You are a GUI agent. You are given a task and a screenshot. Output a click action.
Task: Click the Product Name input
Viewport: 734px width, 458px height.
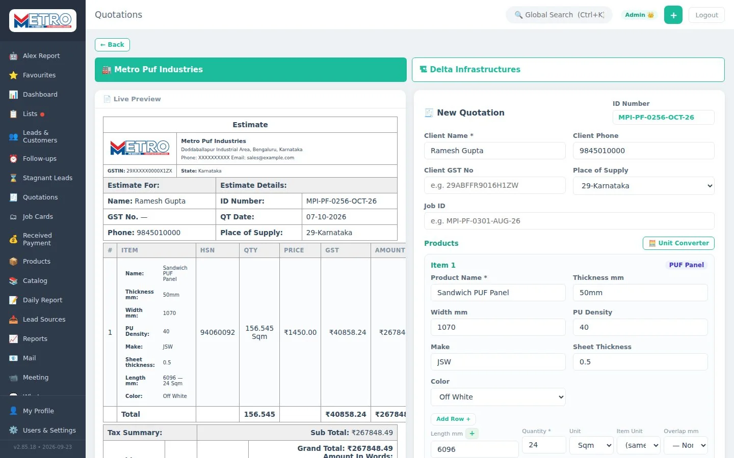coord(498,293)
